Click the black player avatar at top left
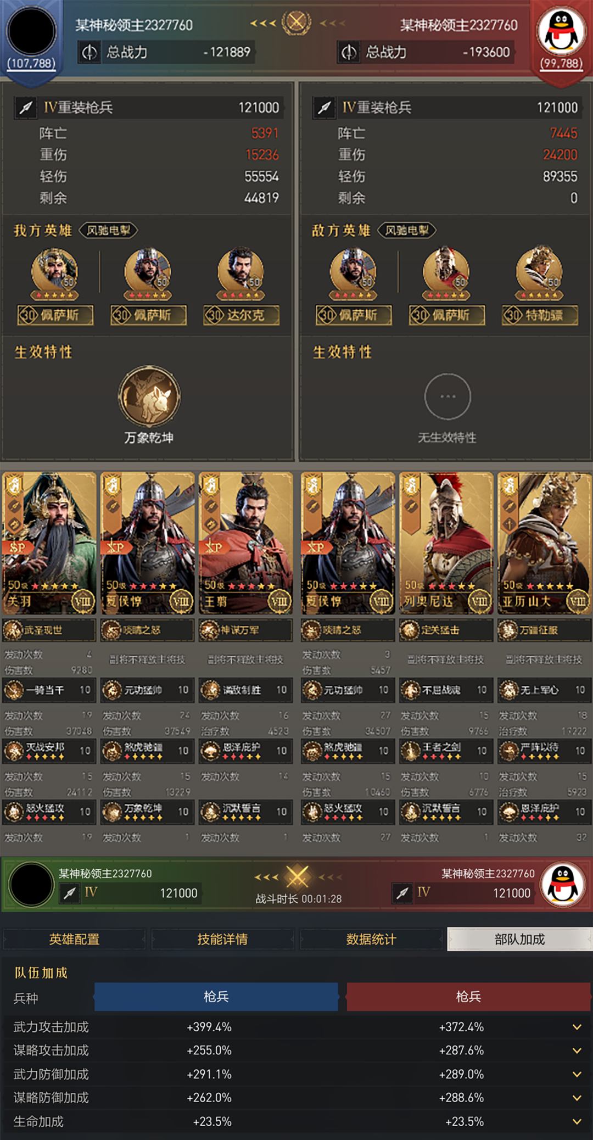This screenshot has height=1140, width=593. pos(31,31)
